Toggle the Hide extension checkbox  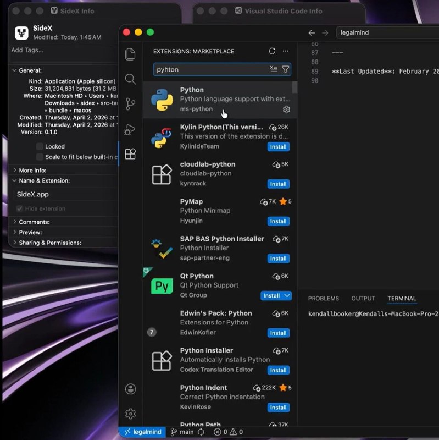[x=19, y=208]
